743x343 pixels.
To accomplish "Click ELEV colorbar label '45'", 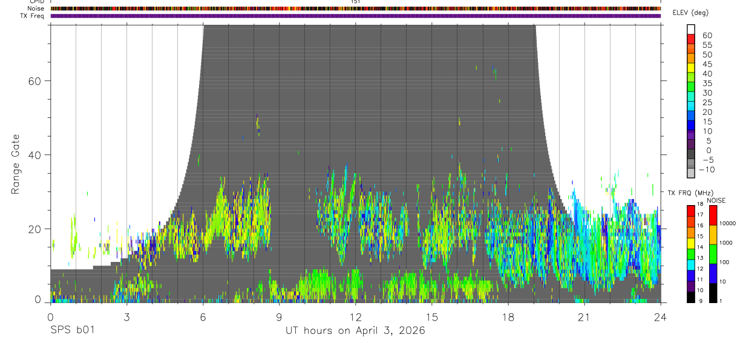I will [707, 64].
